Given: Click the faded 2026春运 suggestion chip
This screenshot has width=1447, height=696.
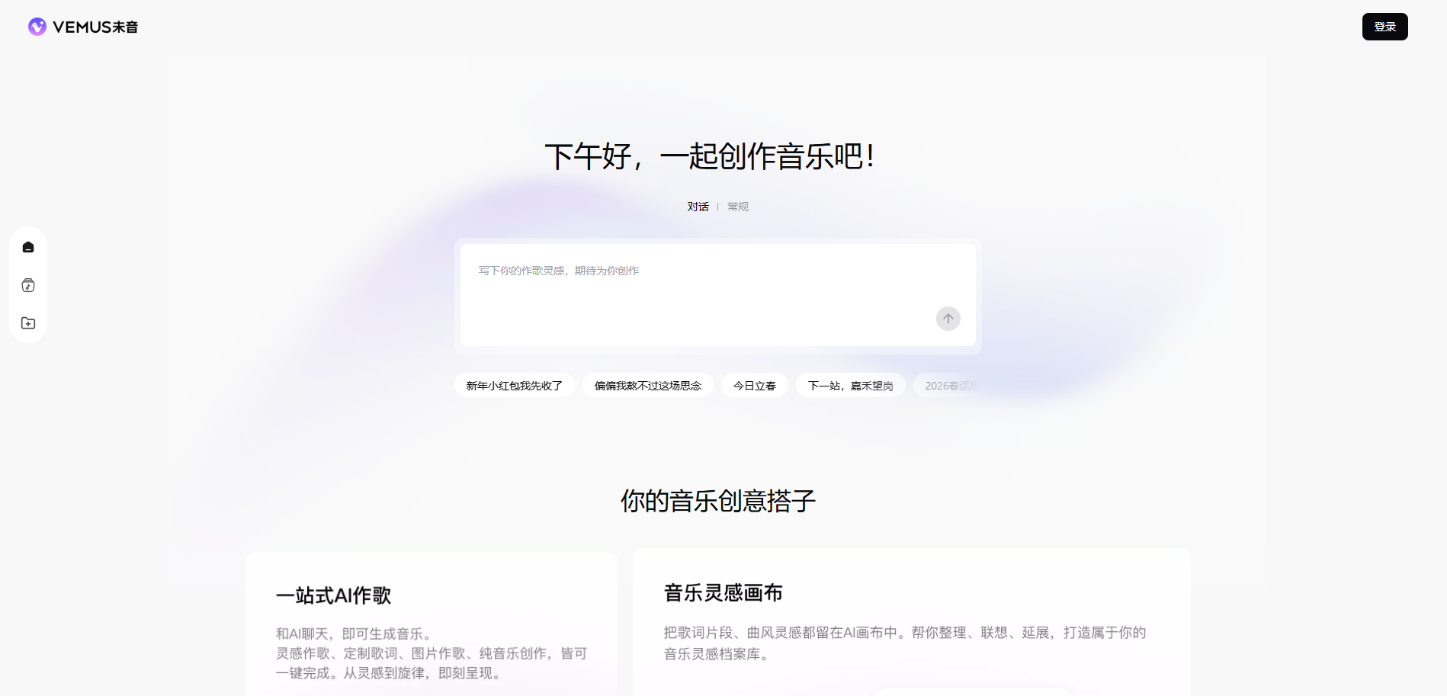Looking at the screenshot, I should coord(949,386).
